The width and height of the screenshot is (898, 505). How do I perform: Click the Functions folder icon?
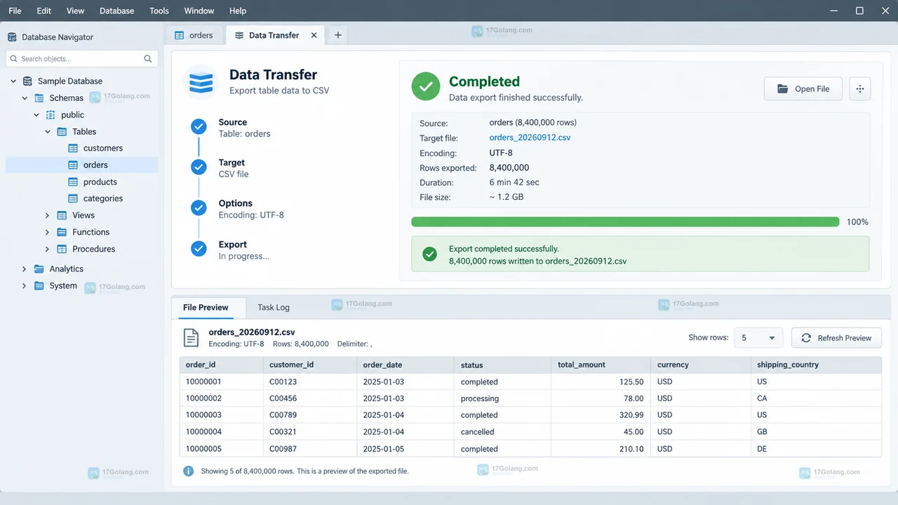coord(62,232)
